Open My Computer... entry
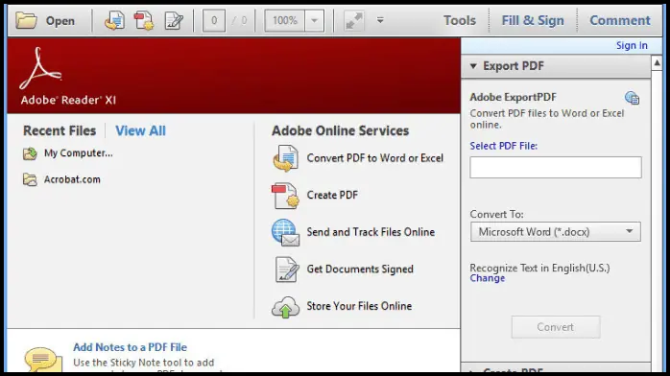Screen dimensions: 670x376 pyautogui.click(x=78, y=153)
